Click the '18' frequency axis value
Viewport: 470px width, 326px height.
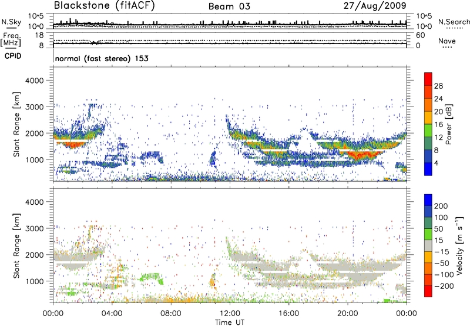[39, 35]
